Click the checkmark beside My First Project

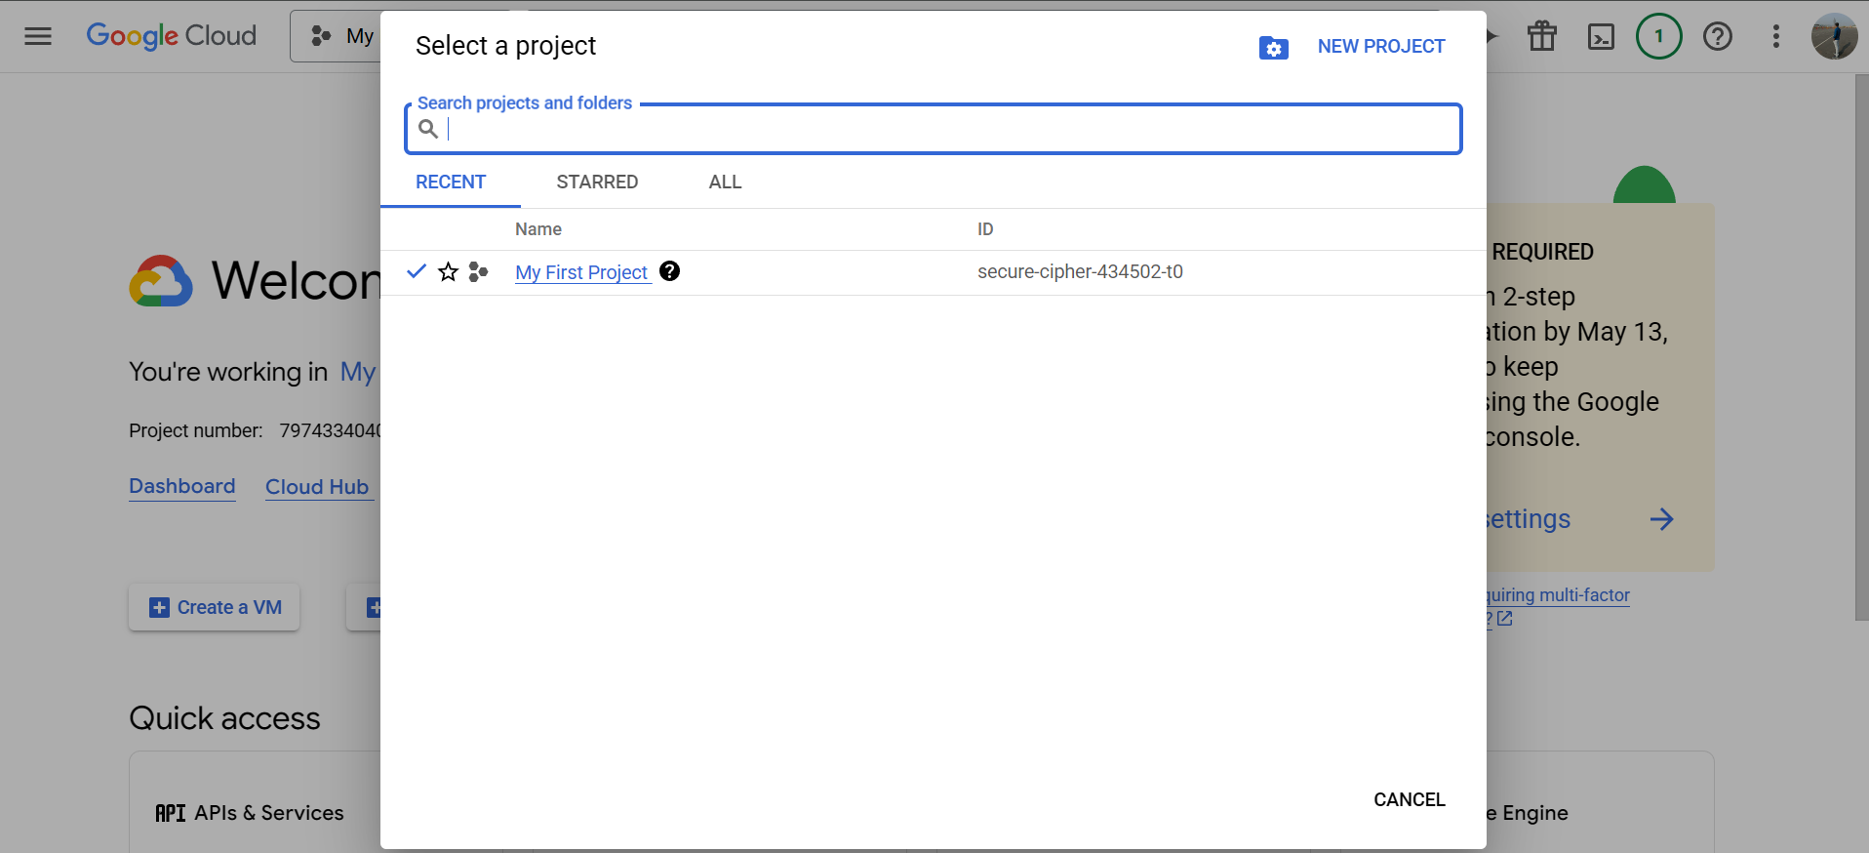click(417, 271)
